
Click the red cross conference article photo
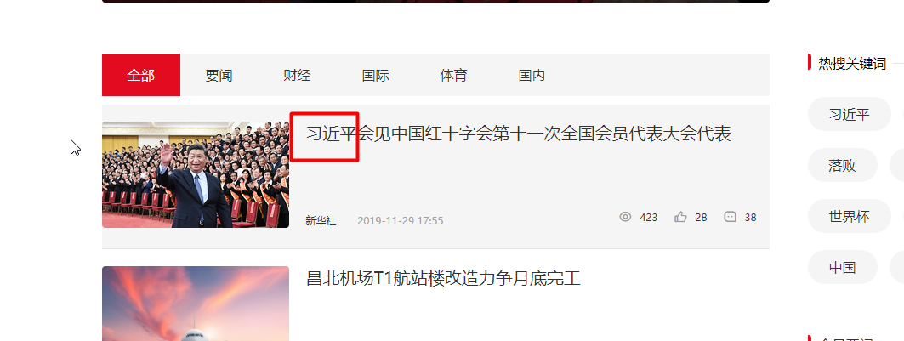click(196, 174)
